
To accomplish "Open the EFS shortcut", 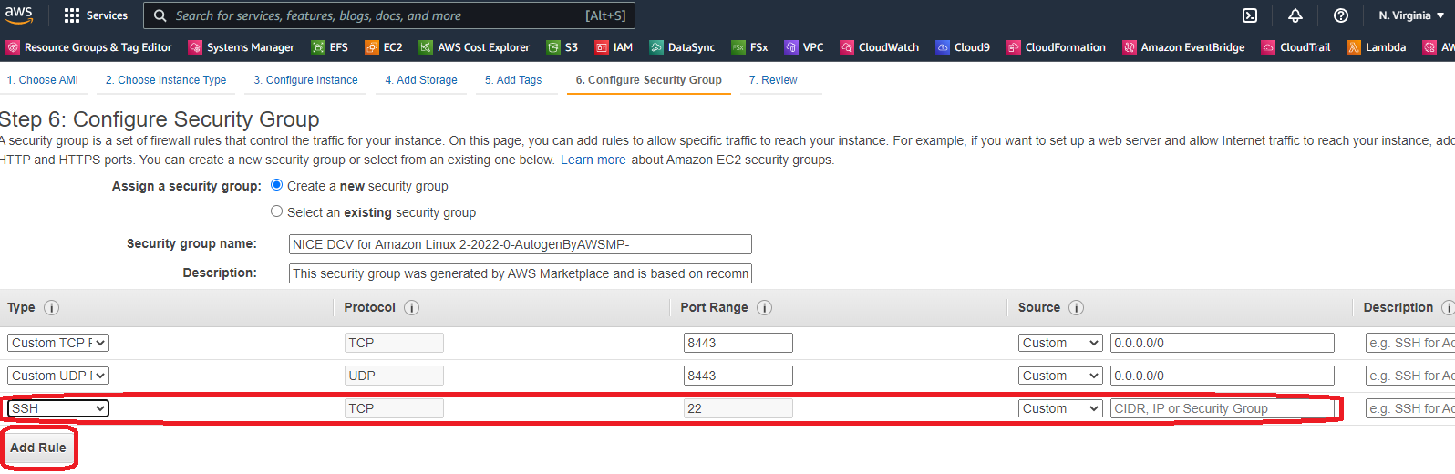I will click(330, 47).
